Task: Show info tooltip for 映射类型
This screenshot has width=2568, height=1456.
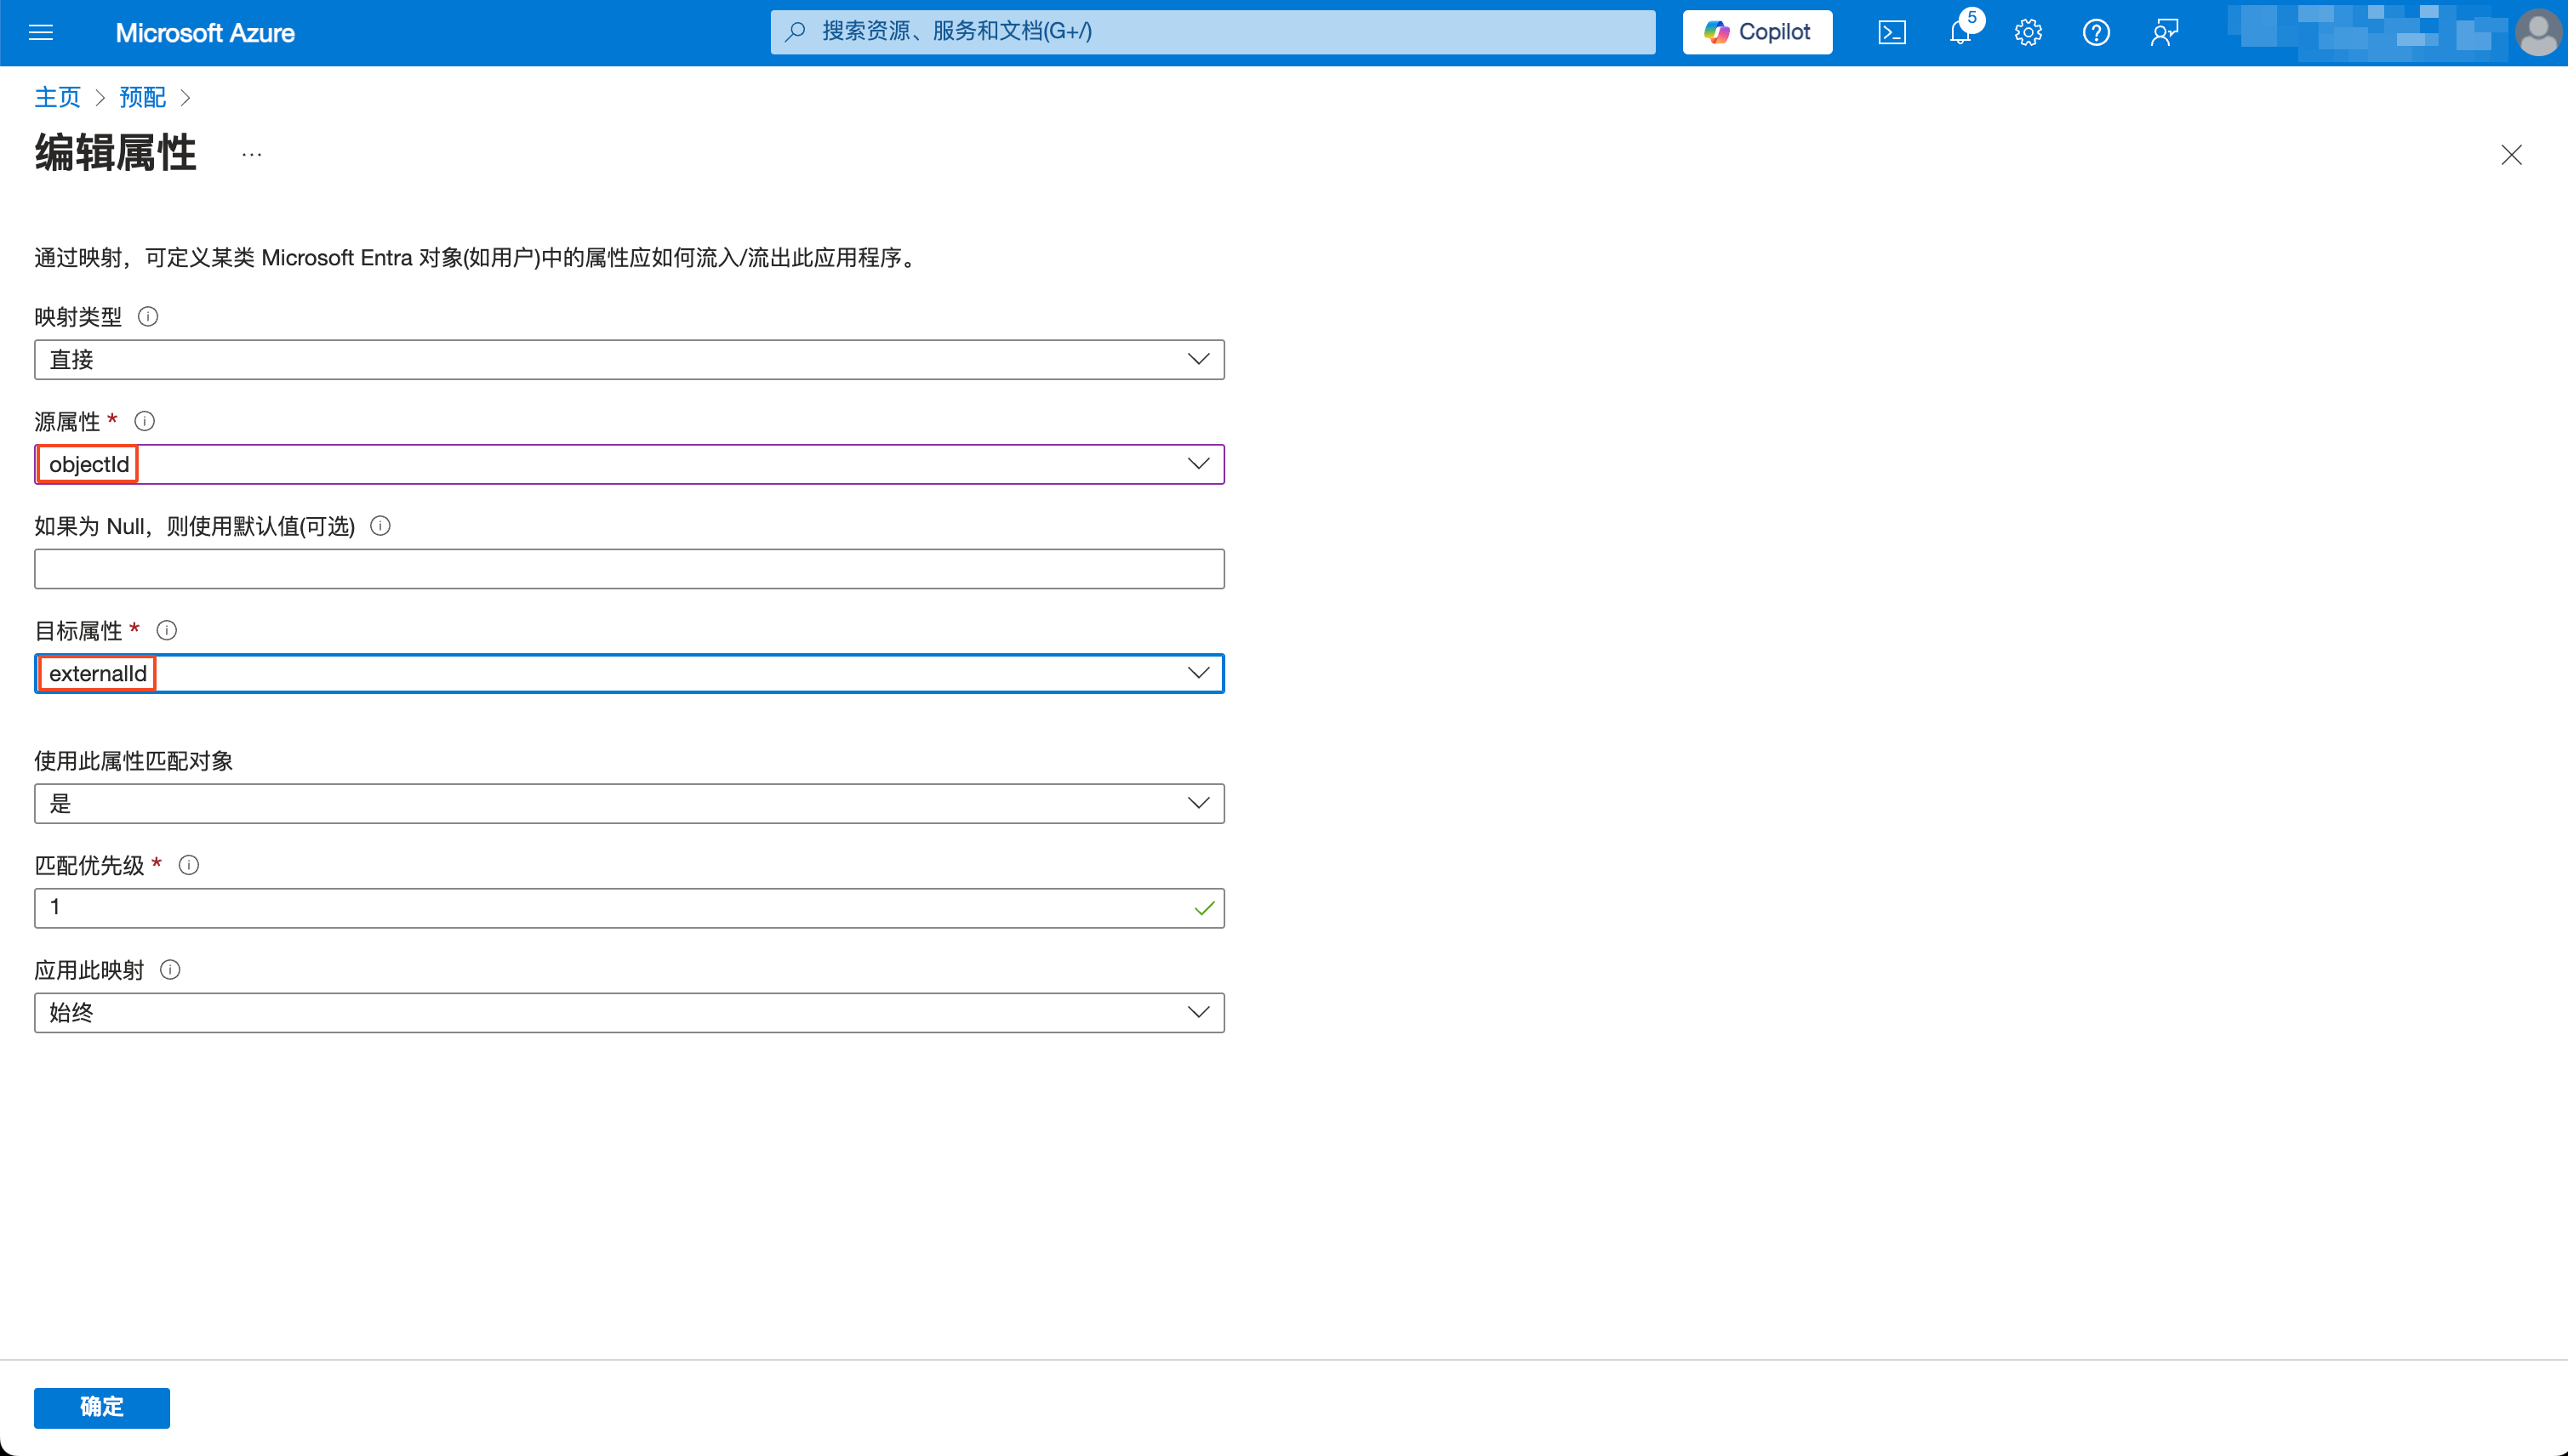Action: coord(148,316)
